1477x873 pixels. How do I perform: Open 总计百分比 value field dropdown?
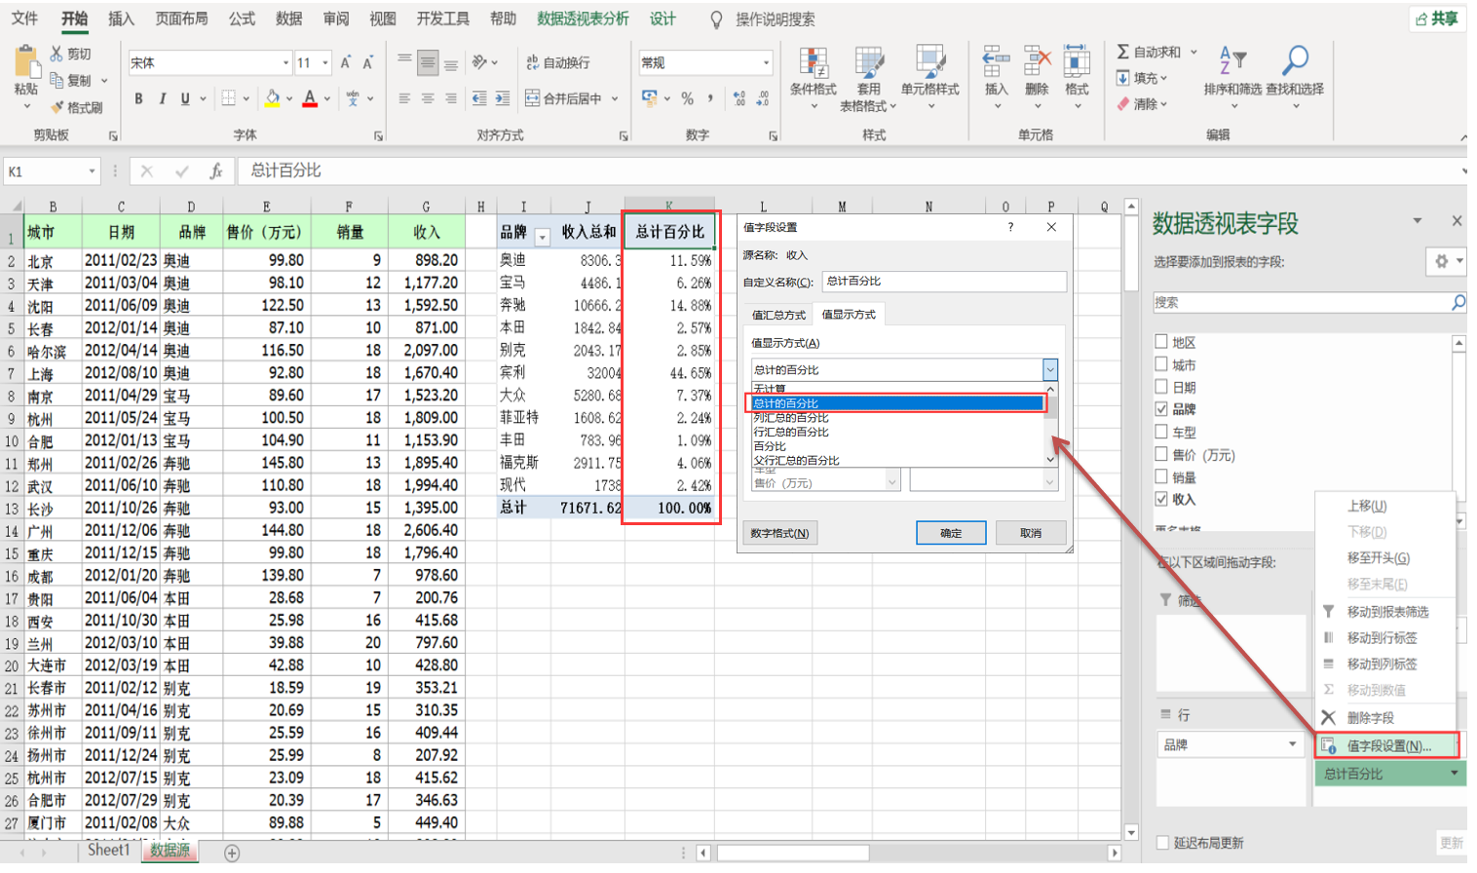[1455, 774]
